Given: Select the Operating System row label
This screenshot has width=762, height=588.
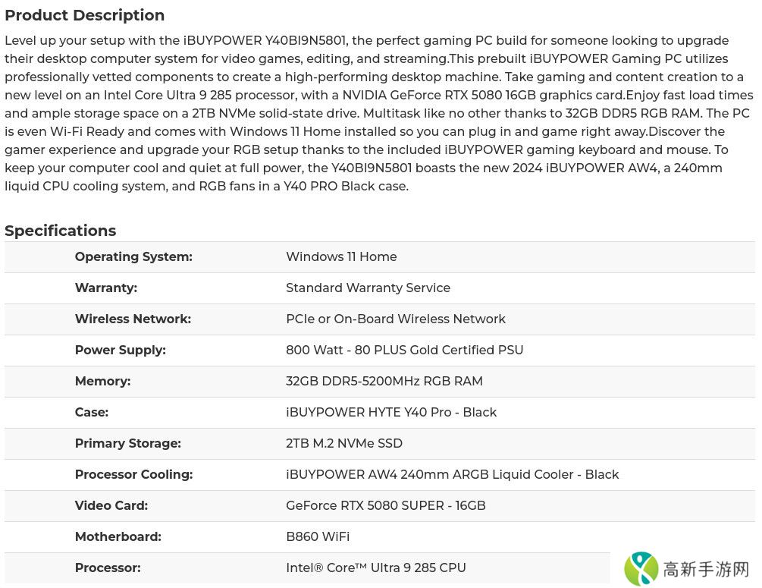Looking at the screenshot, I should (x=133, y=257).
